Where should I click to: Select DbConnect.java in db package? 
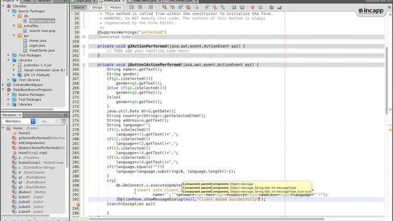[x=42, y=21]
